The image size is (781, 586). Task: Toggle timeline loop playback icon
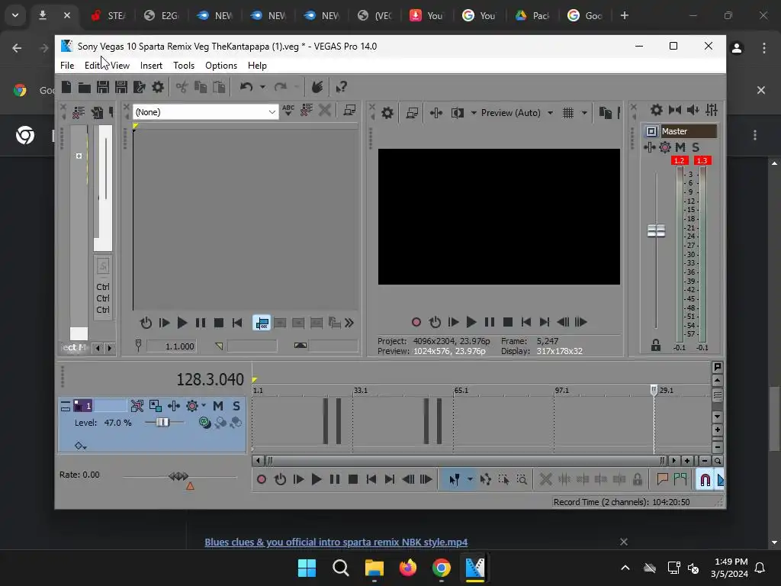coord(280,479)
